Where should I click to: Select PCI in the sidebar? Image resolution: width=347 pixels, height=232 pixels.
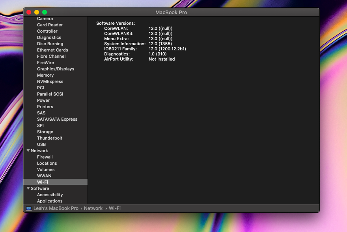41,88
